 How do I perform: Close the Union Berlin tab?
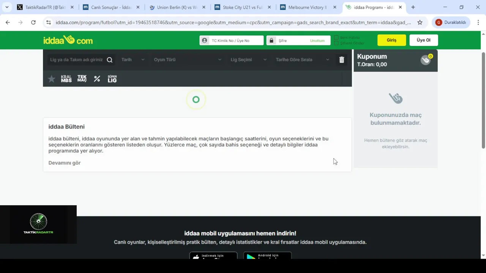pyautogui.click(x=204, y=7)
